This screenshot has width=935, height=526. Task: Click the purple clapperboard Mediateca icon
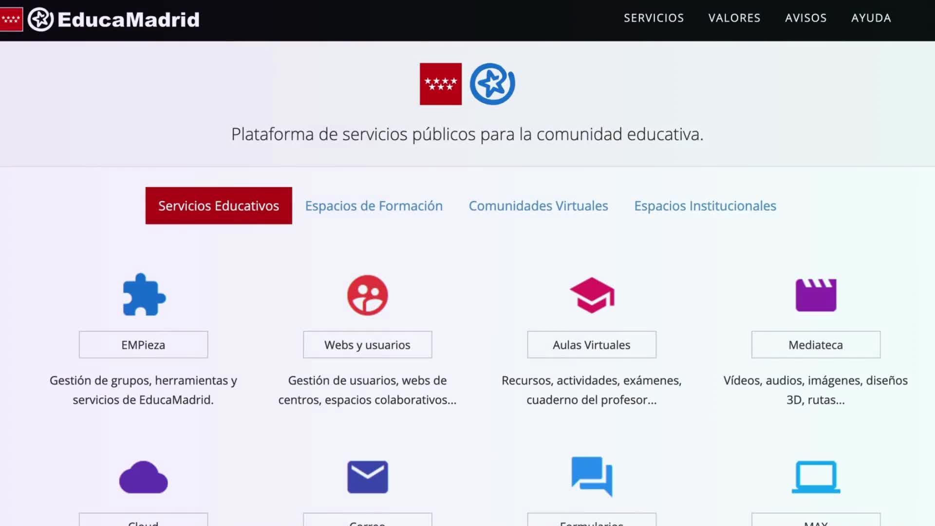tap(816, 295)
